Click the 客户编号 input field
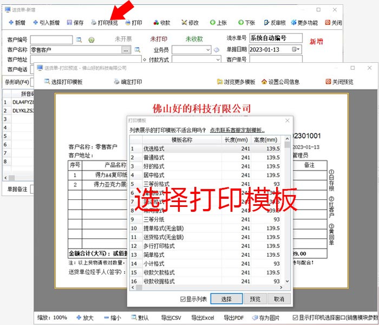 (51, 40)
